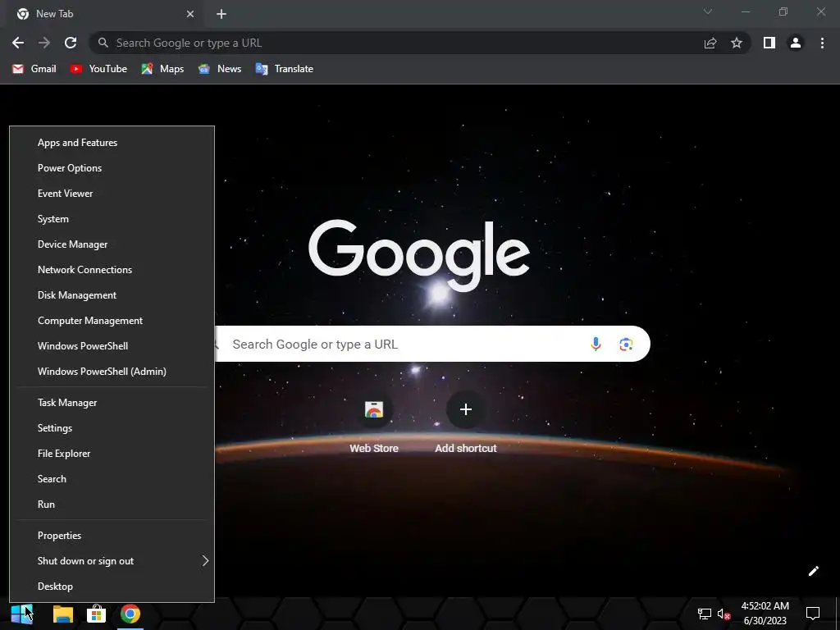
Task: Bookmark this tab with the star icon
Action: click(737, 43)
